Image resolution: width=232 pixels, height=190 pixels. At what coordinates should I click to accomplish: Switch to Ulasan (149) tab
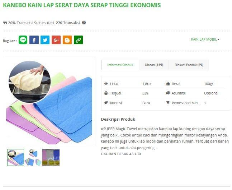(154, 65)
